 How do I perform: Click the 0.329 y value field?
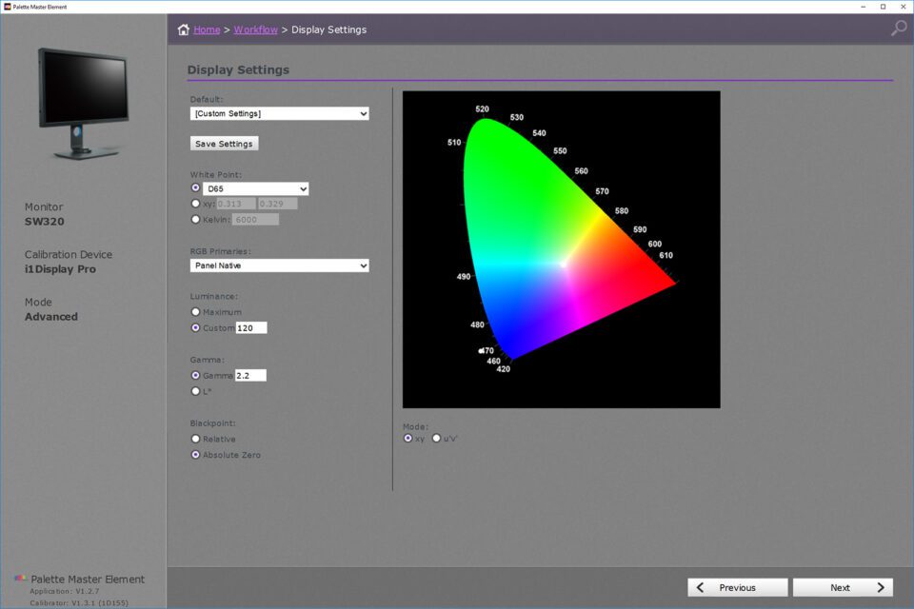[x=277, y=204]
